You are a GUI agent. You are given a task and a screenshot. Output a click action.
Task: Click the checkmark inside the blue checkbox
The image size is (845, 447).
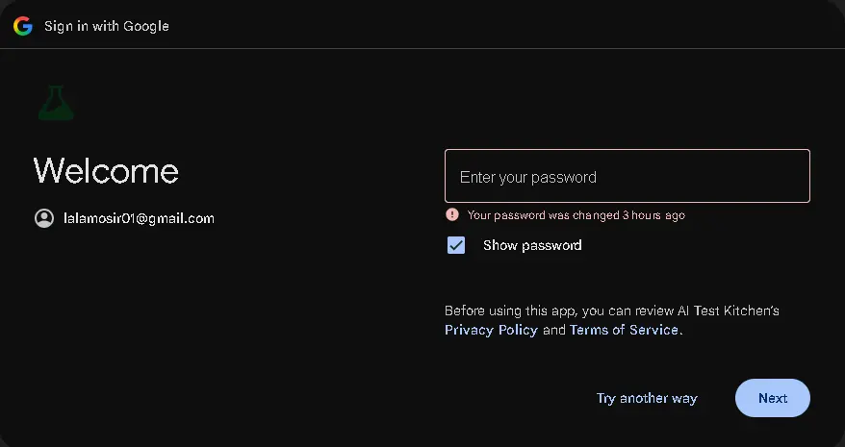pos(456,245)
